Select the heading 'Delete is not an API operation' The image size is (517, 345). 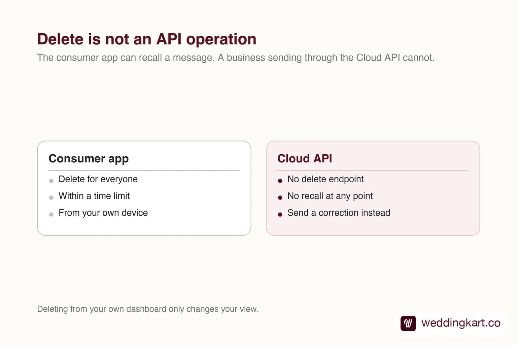pyautogui.click(x=147, y=39)
